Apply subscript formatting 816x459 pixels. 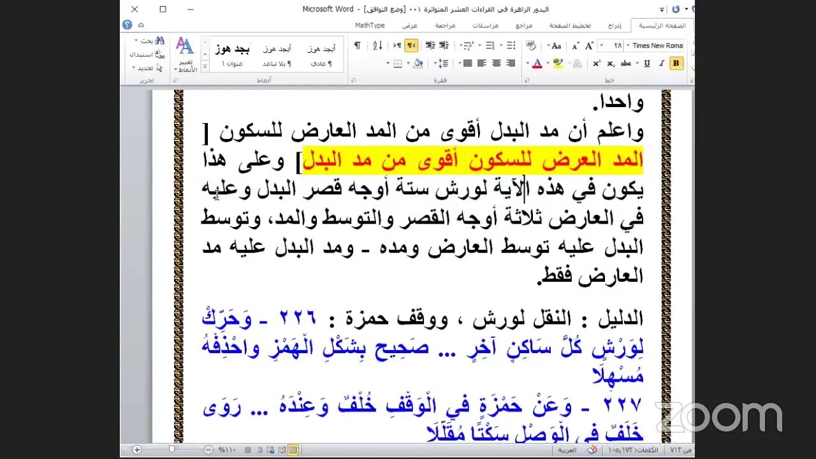tap(611, 63)
